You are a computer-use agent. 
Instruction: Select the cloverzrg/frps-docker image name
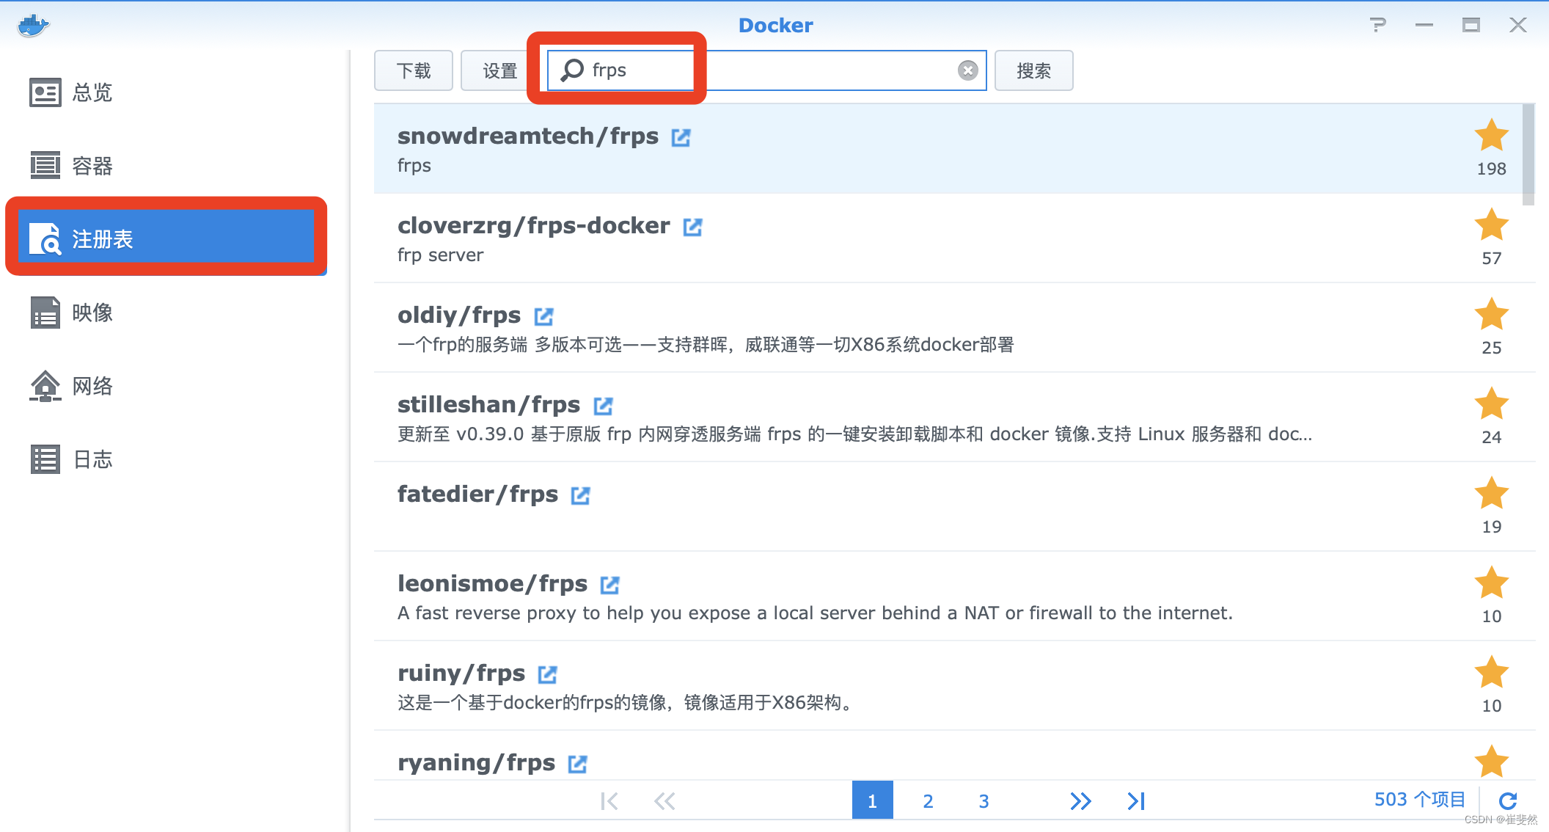click(x=534, y=226)
